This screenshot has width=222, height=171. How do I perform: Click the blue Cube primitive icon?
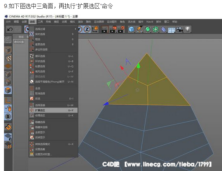tap(131, 29)
